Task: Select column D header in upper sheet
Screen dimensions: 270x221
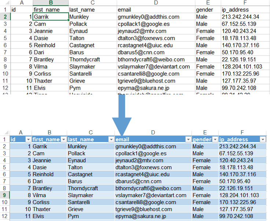Action: click(x=156, y=3)
